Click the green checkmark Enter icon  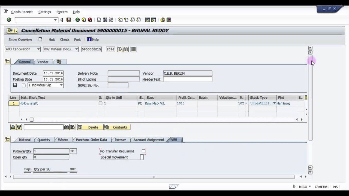pos(9,20)
